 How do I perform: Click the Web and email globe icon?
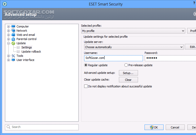point(13,35)
